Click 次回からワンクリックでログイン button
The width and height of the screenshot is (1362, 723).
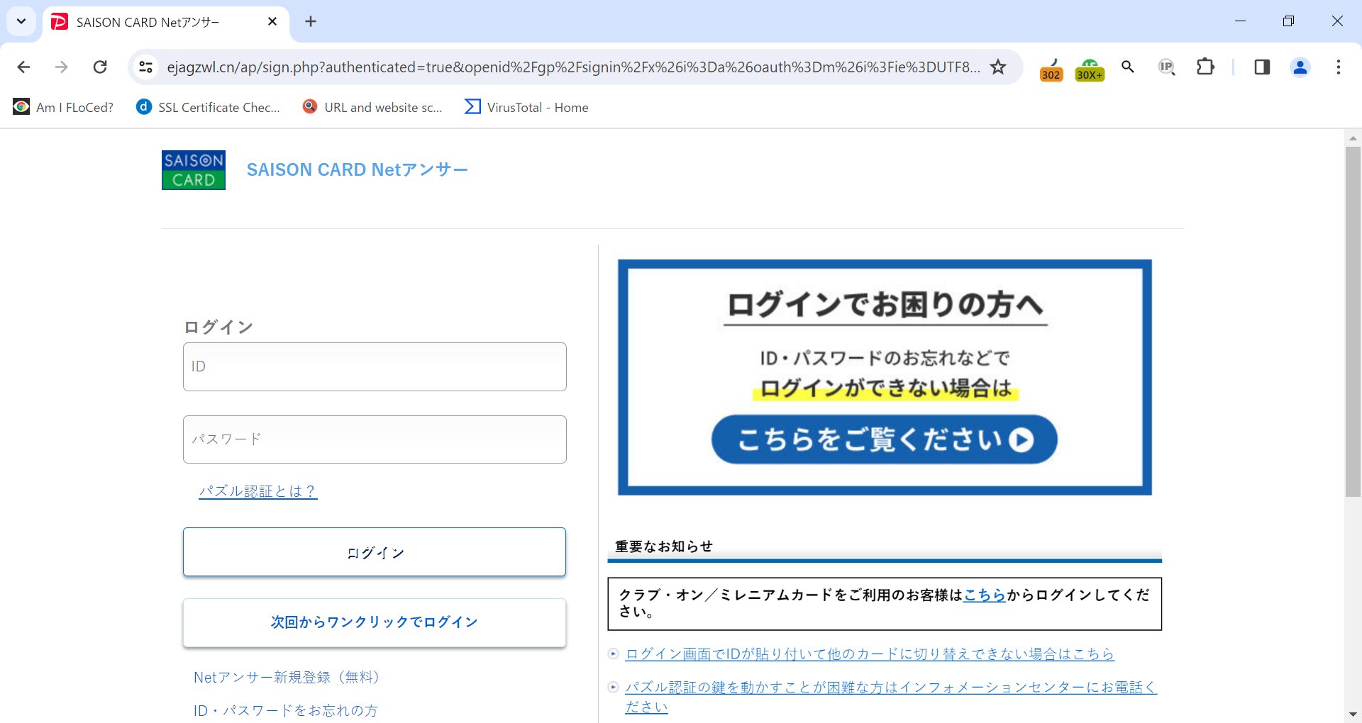[375, 622]
